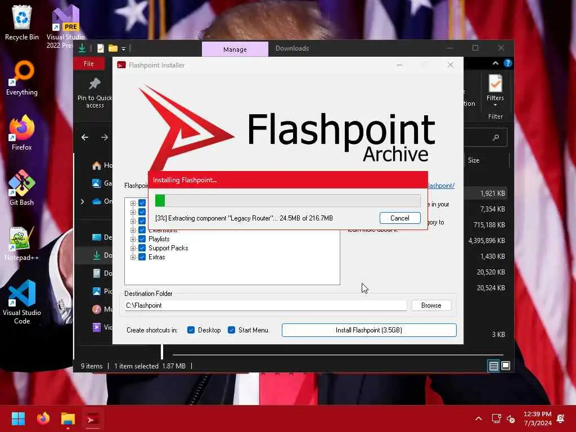
Task: Click the File Explorer taskbar icon
Action: [68, 418]
